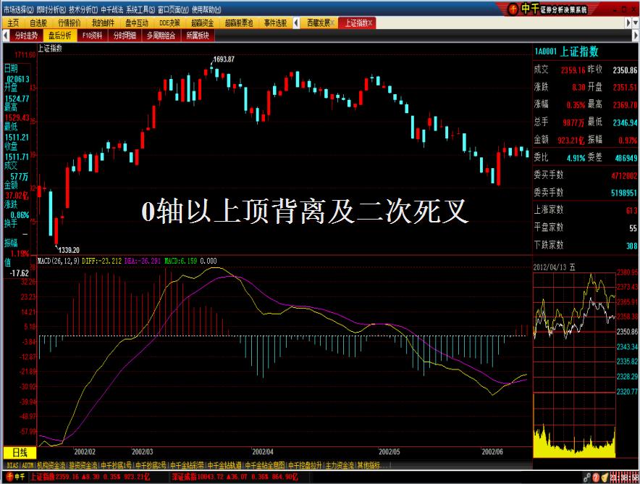
Task: Click the 中千 icon in the Windows taskbar
Action: [10, 478]
